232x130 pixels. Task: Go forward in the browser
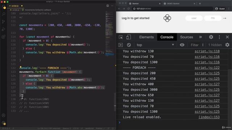[124, 9]
